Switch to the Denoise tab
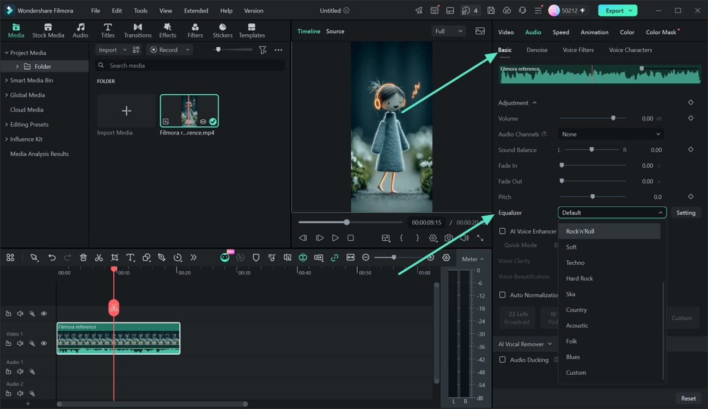708x409 pixels. [x=537, y=50]
